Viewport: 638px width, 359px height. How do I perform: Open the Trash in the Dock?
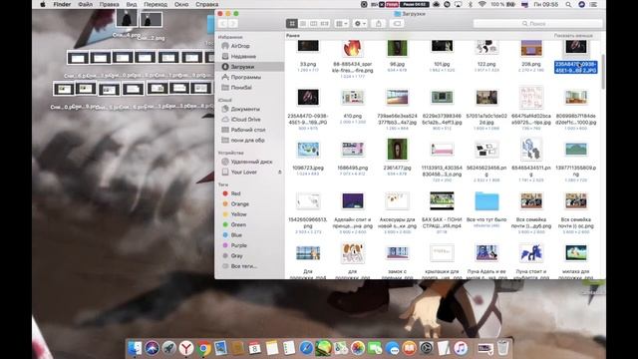pyautogui.click(x=502, y=348)
